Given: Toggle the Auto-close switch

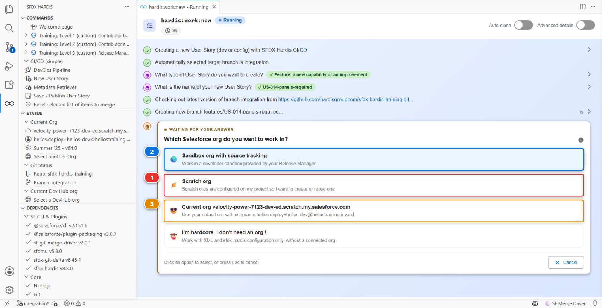Looking at the screenshot, I should (x=523, y=25).
